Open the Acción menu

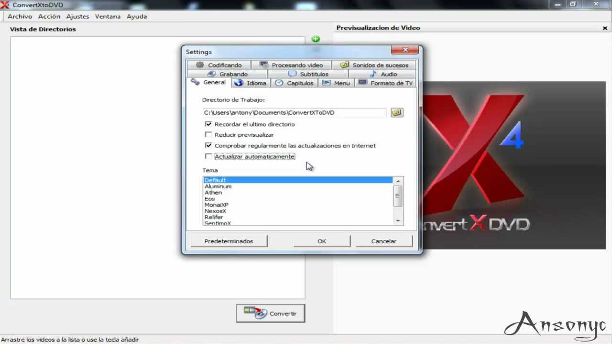click(49, 16)
